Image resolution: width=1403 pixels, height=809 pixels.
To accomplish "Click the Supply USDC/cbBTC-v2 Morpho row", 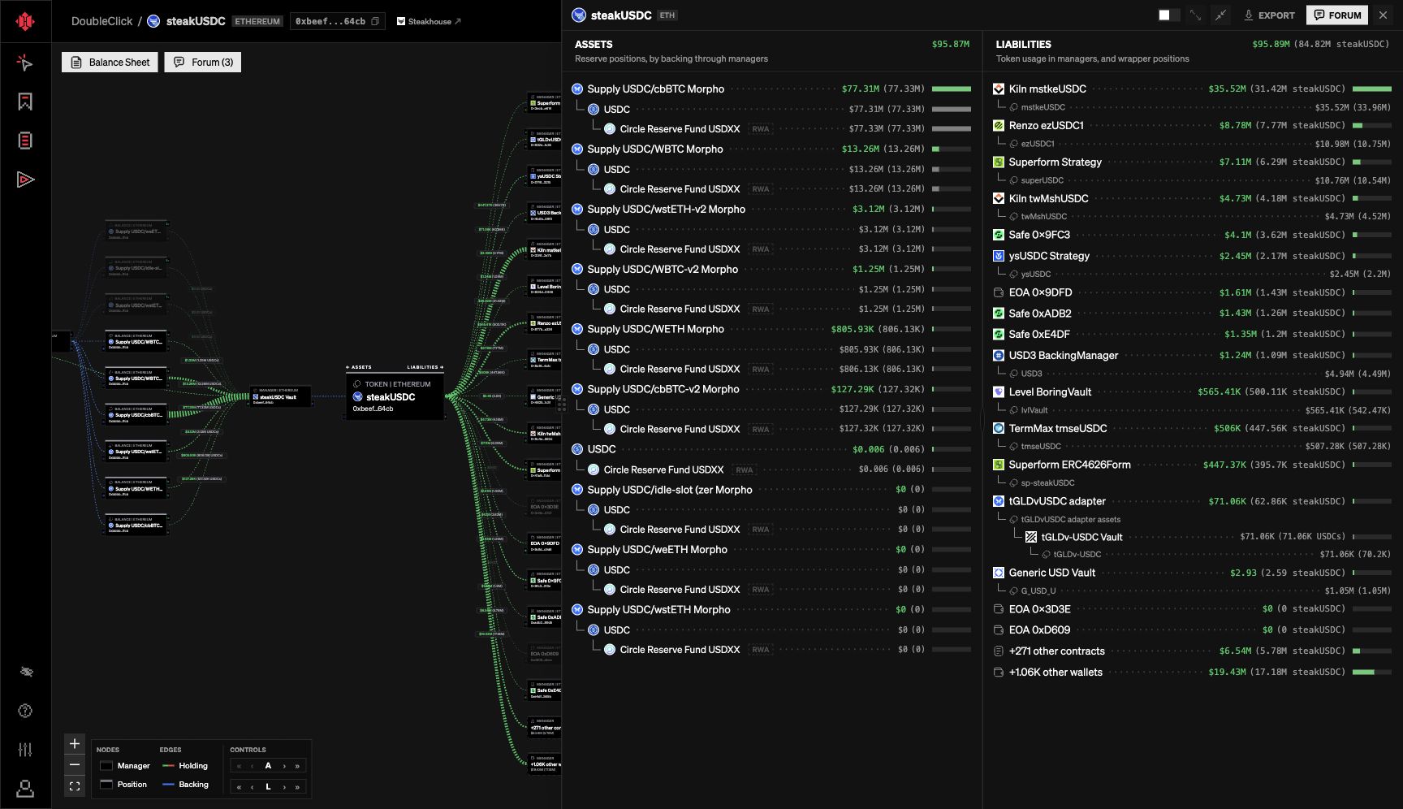I will [771, 390].
